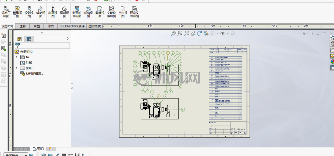The width and height of the screenshot is (334, 156).
Task: Show FeatureManager design tree tab
Action: coord(19,39)
